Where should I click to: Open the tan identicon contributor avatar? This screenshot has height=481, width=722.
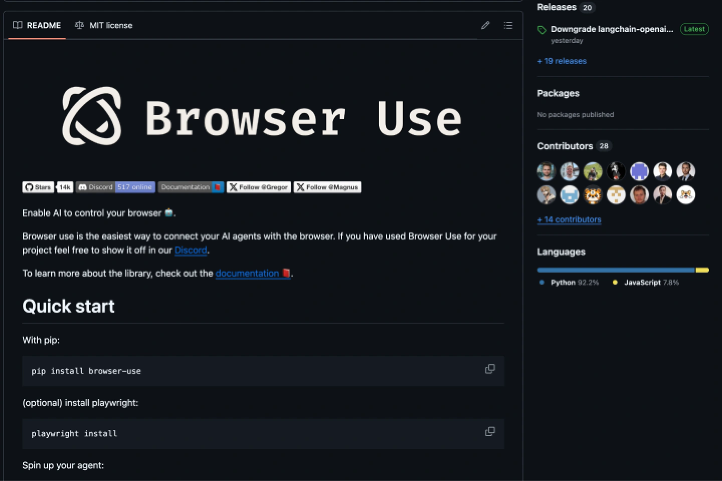616,195
